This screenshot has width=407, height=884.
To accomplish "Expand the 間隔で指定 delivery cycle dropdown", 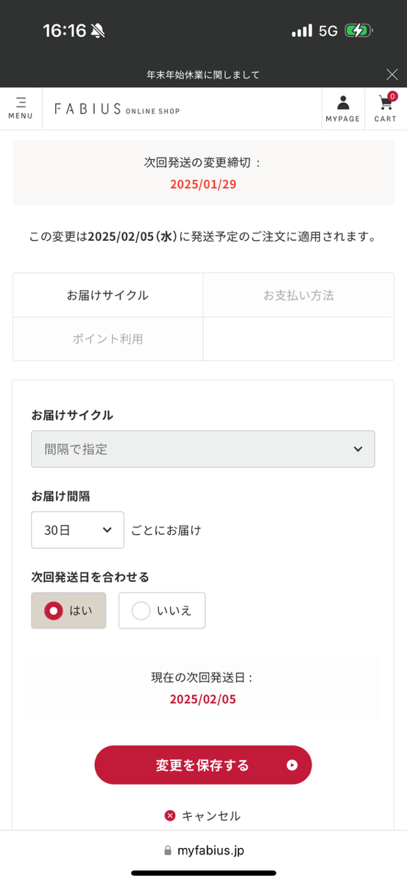I will [203, 449].
